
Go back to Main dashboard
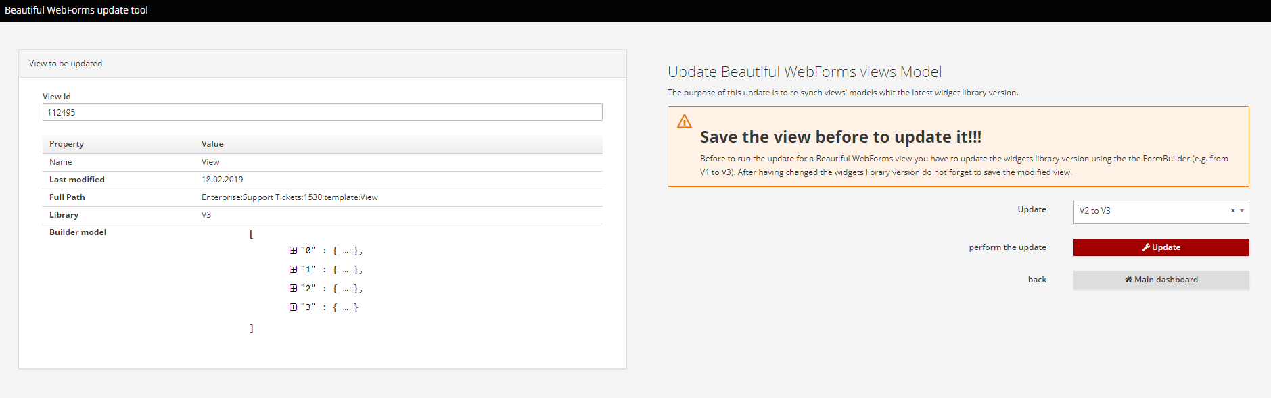1161,280
